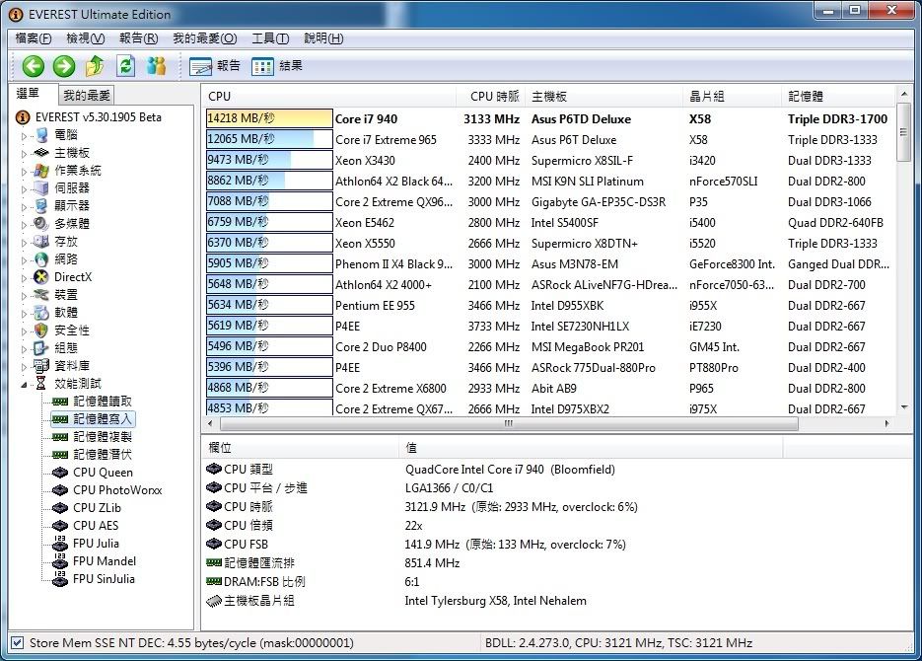Screen dimensions: 922x661
Task: Click the EVEREST v5.30.1905 Beta root icon
Action: pyautogui.click(x=23, y=117)
